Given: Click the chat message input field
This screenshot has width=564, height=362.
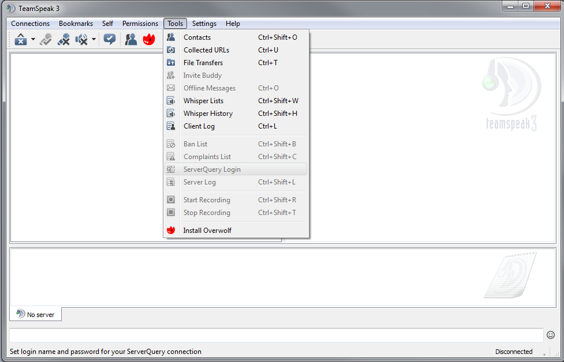Looking at the screenshot, I should pos(276,335).
